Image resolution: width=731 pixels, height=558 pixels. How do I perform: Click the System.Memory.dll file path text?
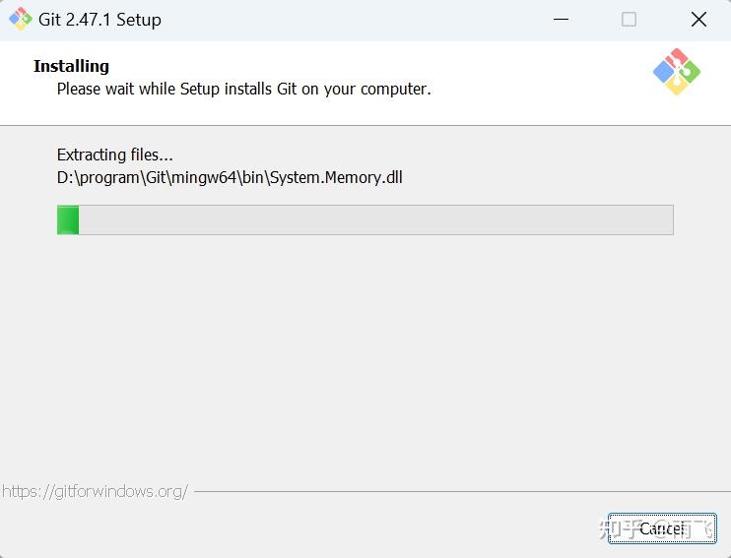point(230,178)
